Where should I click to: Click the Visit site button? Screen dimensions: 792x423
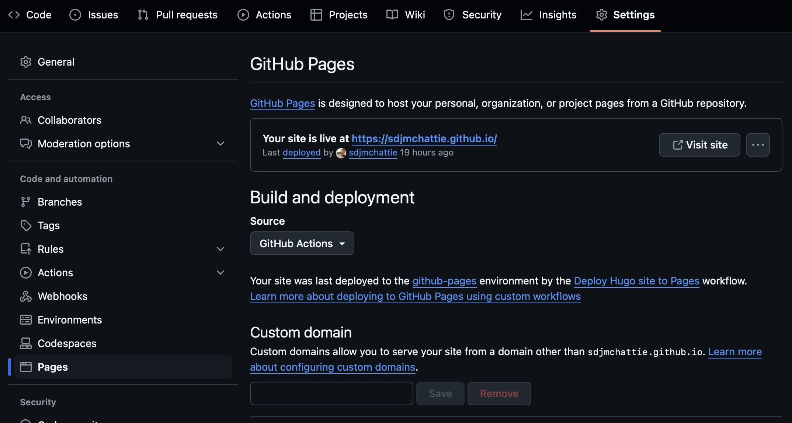(x=699, y=145)
